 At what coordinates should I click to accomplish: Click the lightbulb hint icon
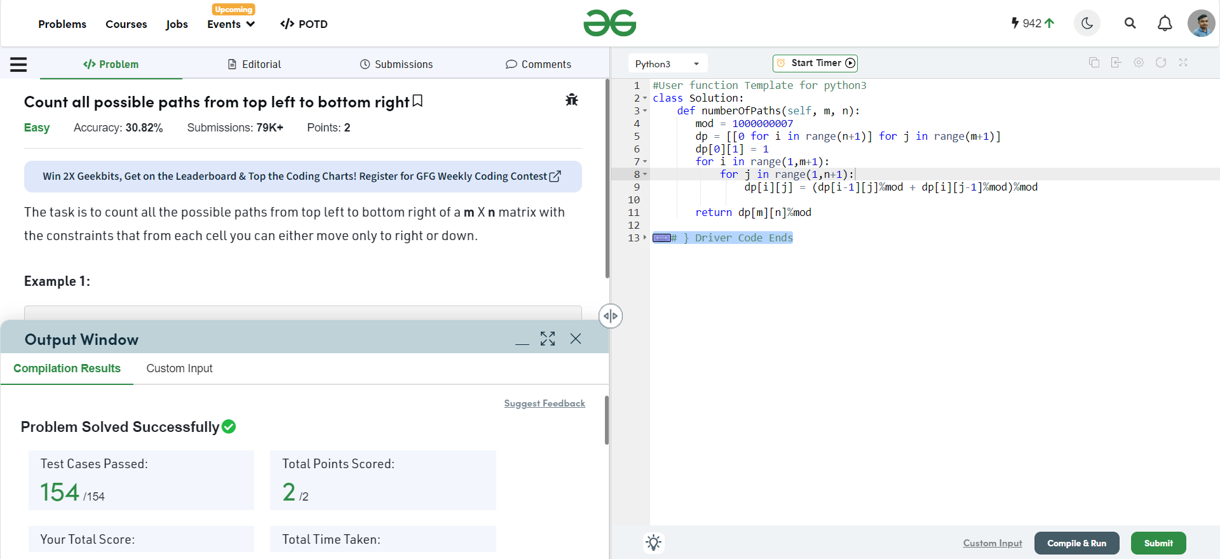tap(653, 542)
